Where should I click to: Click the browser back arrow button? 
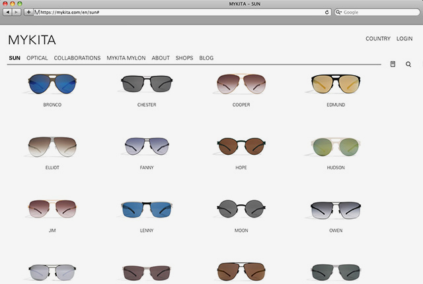(7, 12)
